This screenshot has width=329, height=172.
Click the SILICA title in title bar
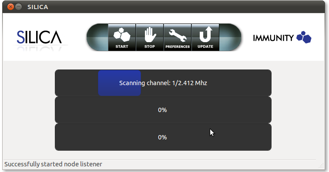(x=38, y=7)
